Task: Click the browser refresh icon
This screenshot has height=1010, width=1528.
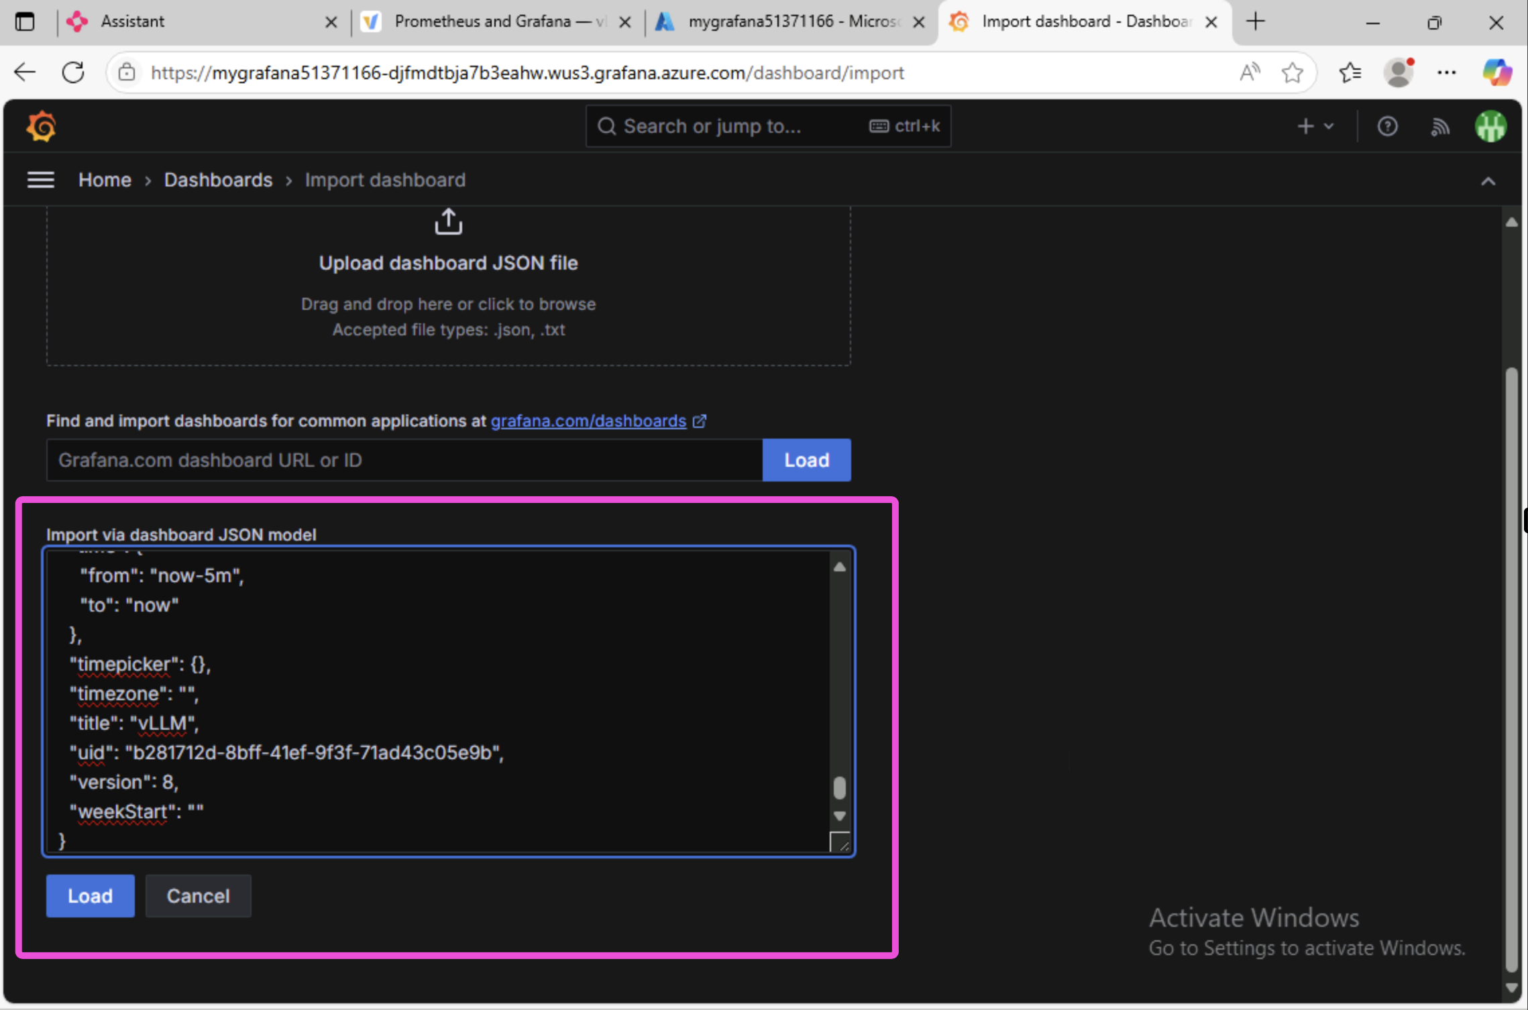Action: tap(73, 72)
